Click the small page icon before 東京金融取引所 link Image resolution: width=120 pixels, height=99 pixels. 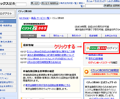tap(24, 85)
